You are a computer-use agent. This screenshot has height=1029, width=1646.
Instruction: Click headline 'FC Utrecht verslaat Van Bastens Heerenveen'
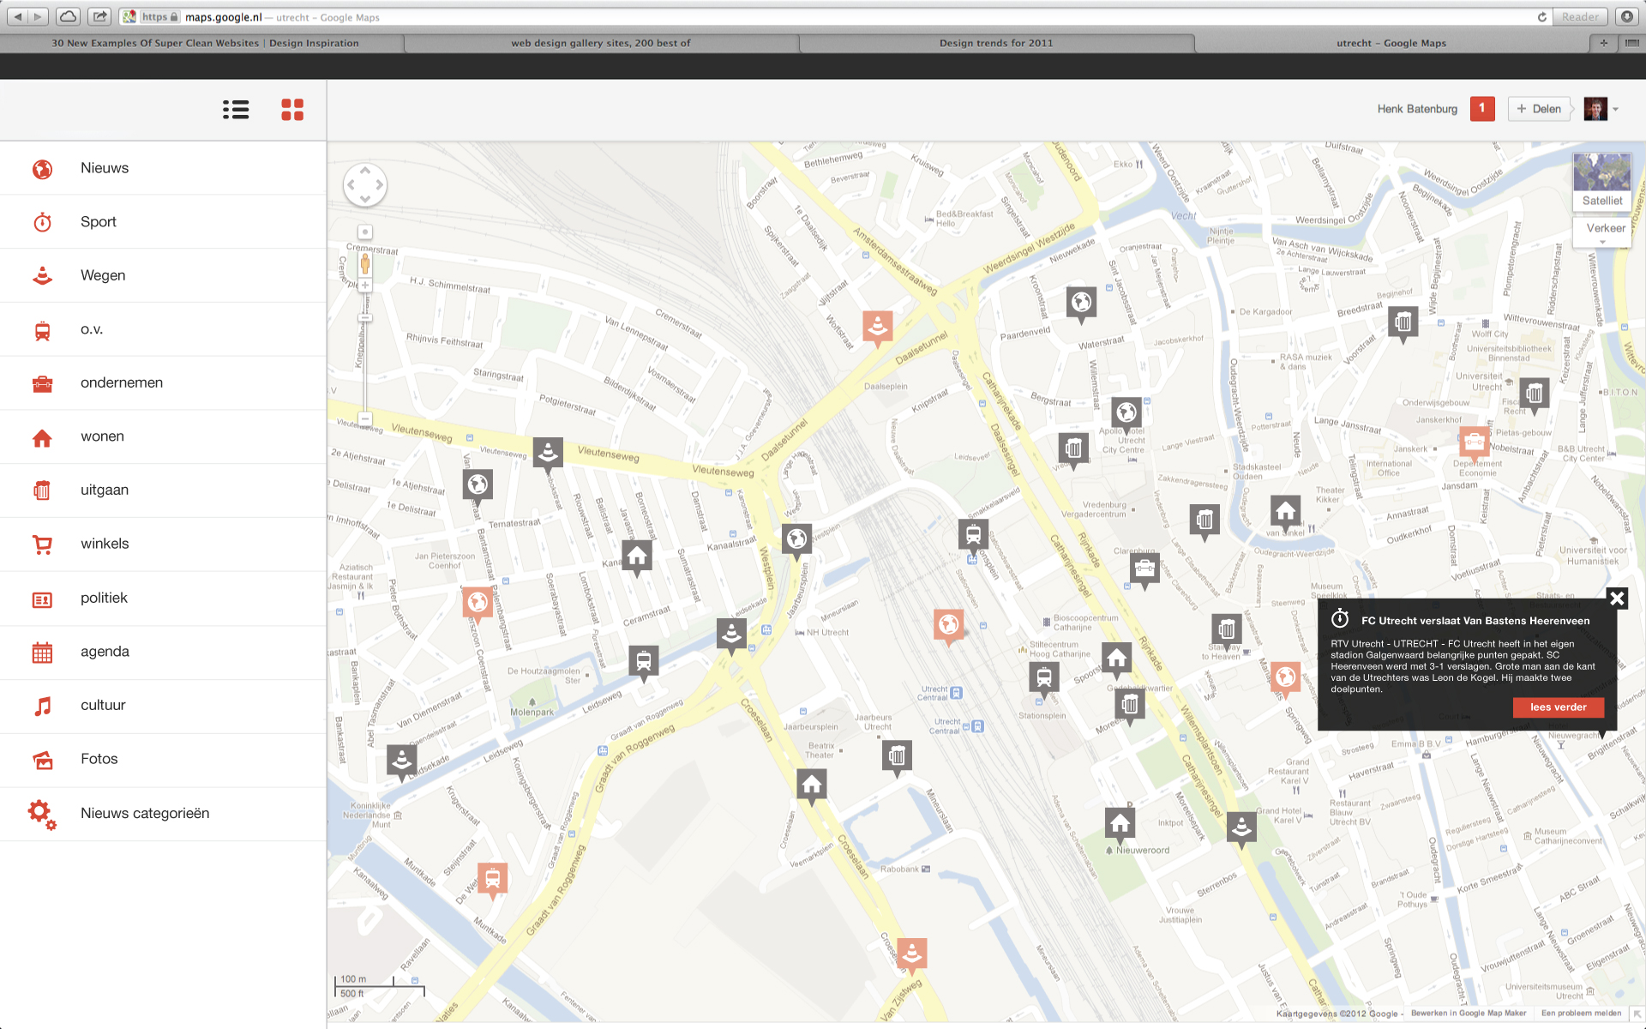(x=1475, y=621)
